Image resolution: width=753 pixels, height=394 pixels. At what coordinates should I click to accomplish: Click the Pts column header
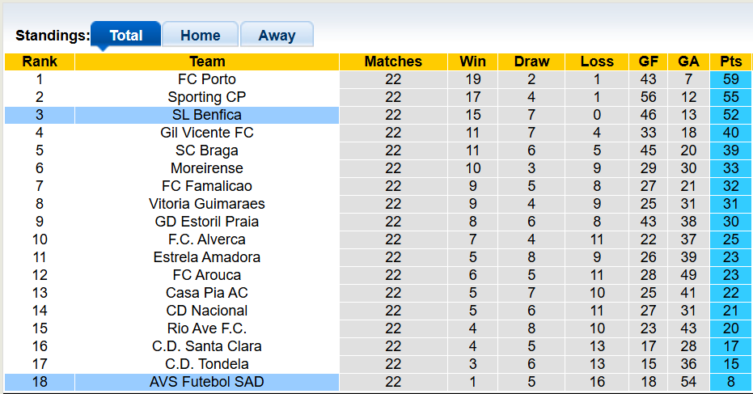click(x=730, y=61)
